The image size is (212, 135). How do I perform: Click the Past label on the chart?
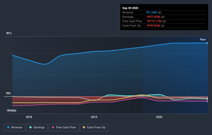coord(203,39)
